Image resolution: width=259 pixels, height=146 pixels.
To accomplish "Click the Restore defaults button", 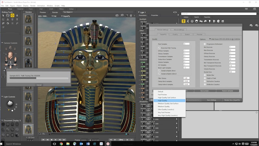I will pyautogui.click(x=228, y=91).
